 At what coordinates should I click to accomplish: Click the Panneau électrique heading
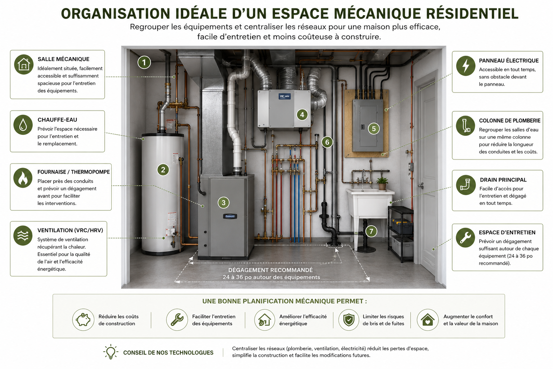pos(509,61)
